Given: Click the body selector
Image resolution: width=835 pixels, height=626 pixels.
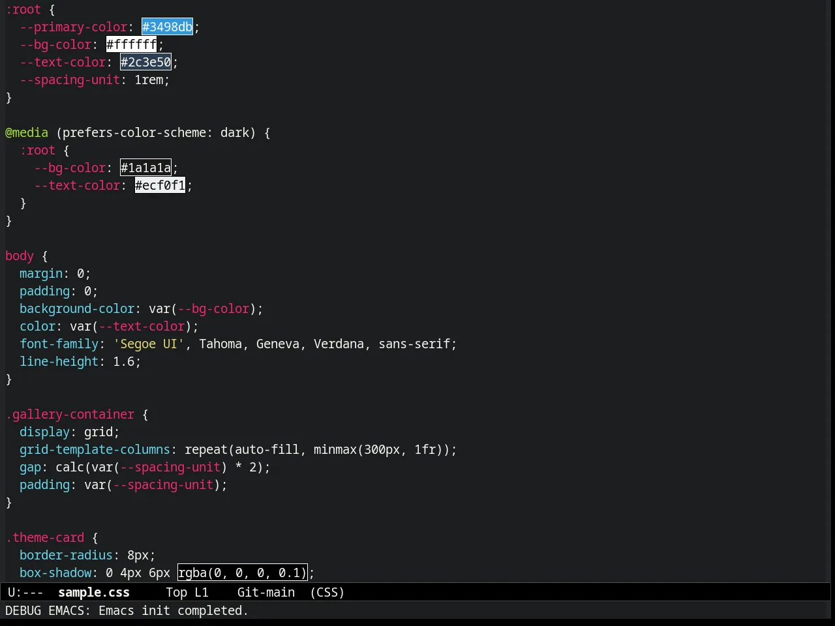Looking at the screenshot, I should click(20, 256).
